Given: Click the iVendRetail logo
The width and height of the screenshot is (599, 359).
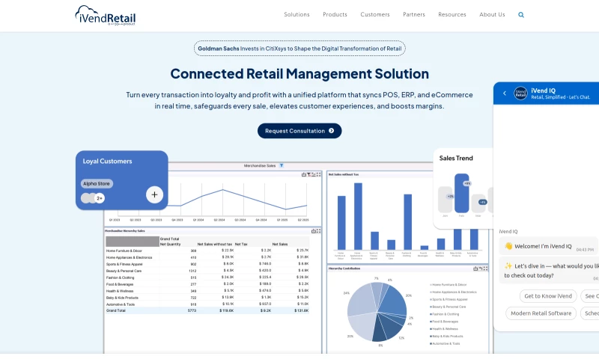Looking at the screenshot, I should tap(105, 16).
